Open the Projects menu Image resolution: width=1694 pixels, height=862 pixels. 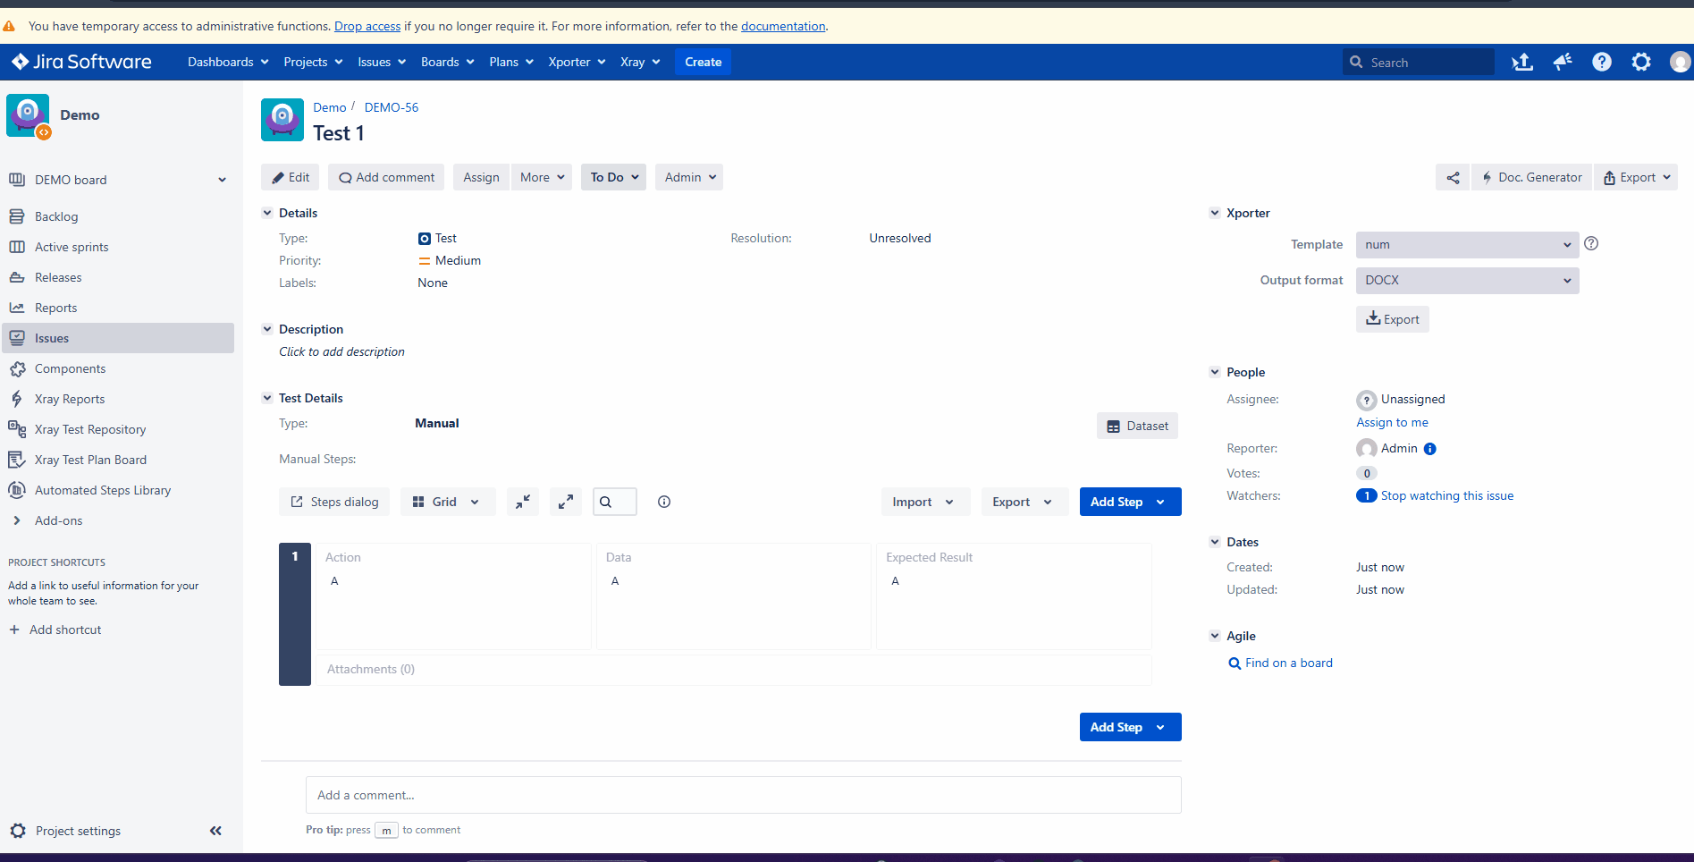click(x=313, y=62)
